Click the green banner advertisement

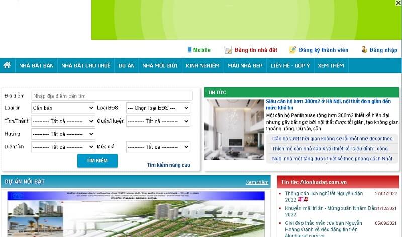[246, 20]
